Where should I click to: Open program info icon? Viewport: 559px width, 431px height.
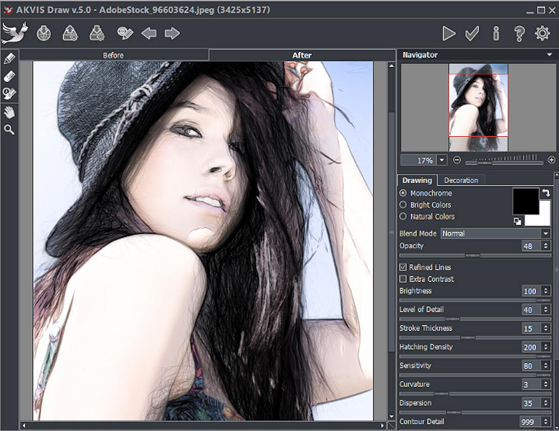pyautogui.click(x=496, y=33)
